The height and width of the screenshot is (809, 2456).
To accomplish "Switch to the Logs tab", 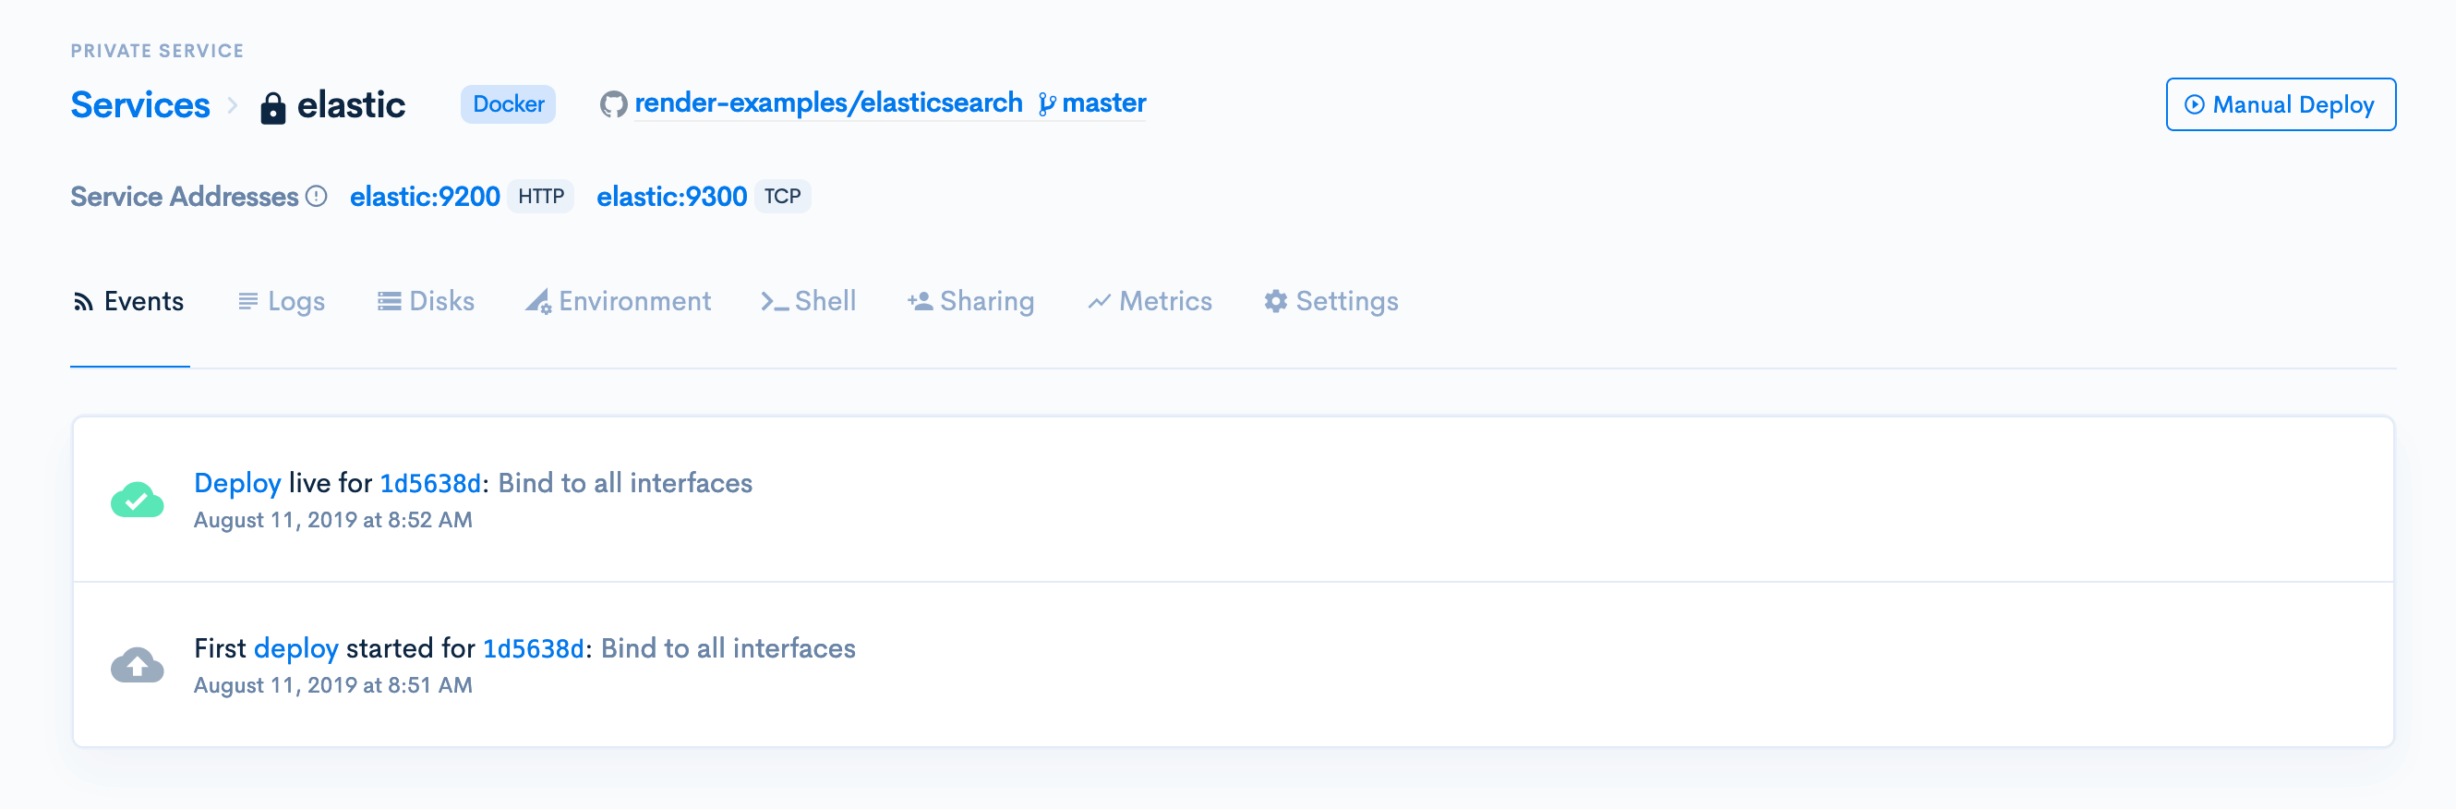I will click(282, 301).
